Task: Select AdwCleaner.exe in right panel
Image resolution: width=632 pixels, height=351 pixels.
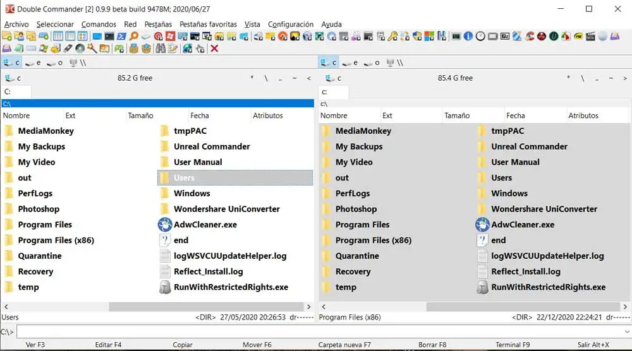Action: [x=523, y=225]
